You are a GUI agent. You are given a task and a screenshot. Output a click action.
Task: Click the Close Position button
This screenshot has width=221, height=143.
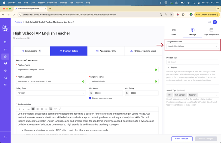[182, 139]
